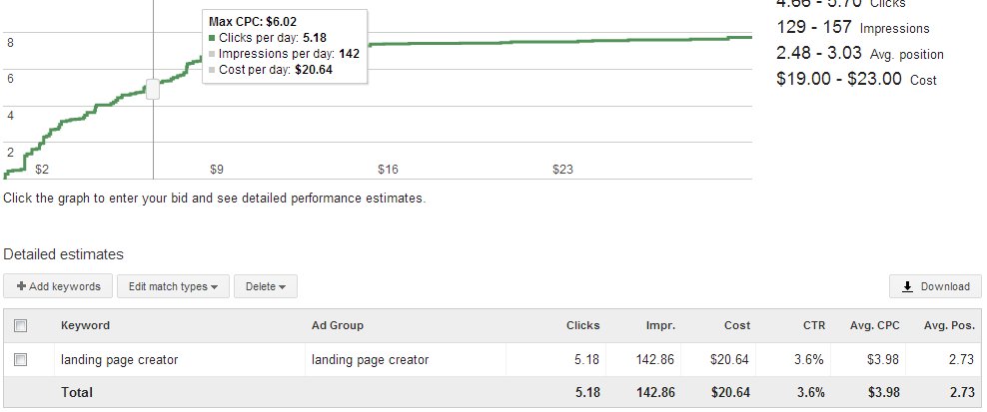Open the Edit match types dropdown
The height and width of the screenshot is (412, 987).
pos(173,286)
